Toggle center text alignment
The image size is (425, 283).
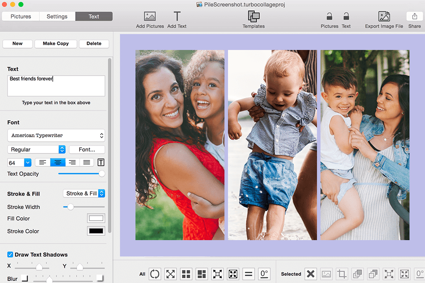coord(58,162)
